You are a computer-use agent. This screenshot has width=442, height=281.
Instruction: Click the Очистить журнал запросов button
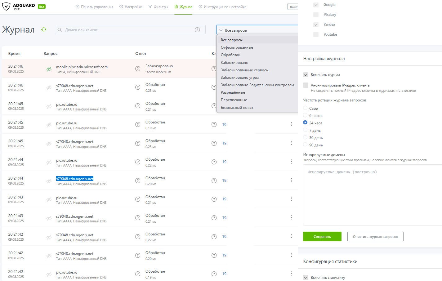[x=375, y=237]
